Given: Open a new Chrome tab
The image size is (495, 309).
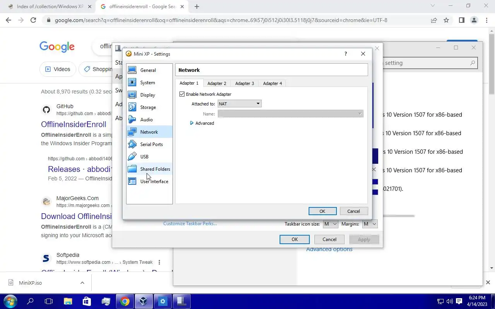Looking at the screenshot, I should (x=197, y=7).
